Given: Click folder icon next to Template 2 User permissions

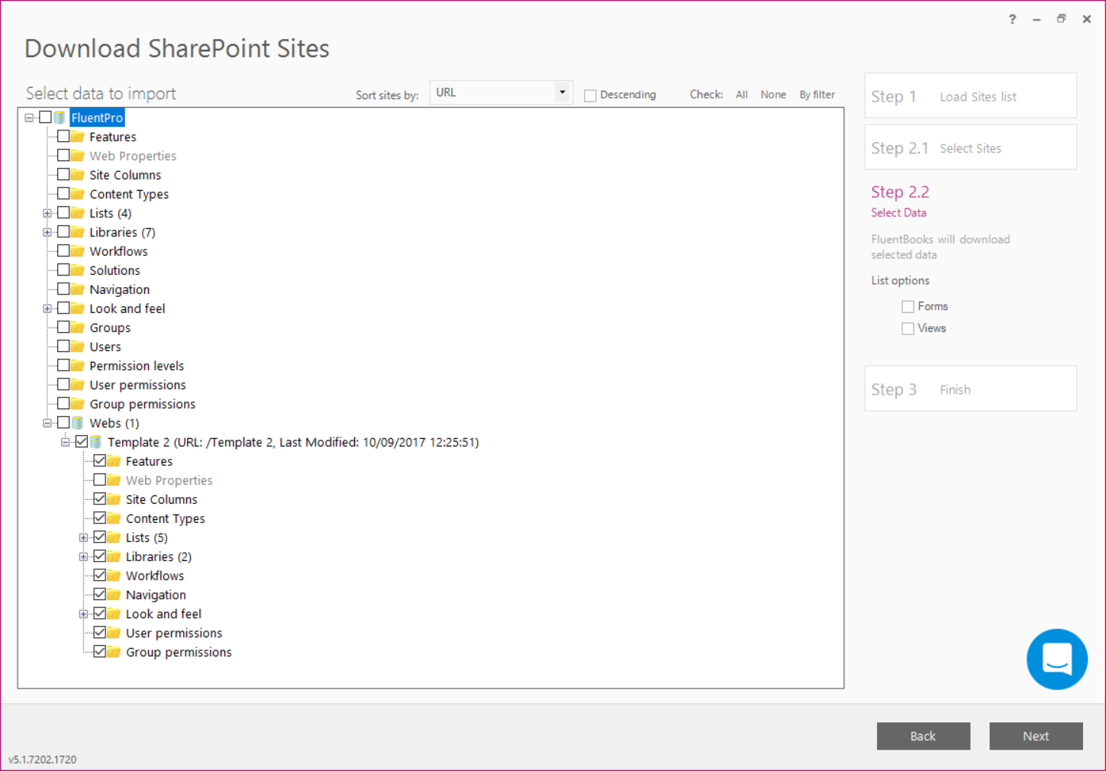Looking at the screenshot, I should [114, 633].
